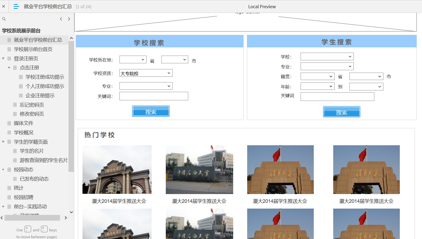The height and width of the screenshot is (239, 422).
Task: Toggle the sitemap hamburger menu icon
Action: tap(16, 6)
